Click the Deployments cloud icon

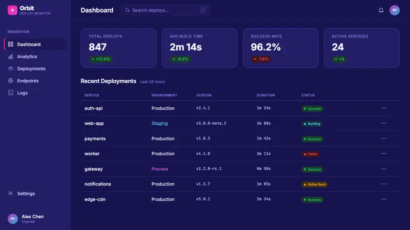point(10,68)
